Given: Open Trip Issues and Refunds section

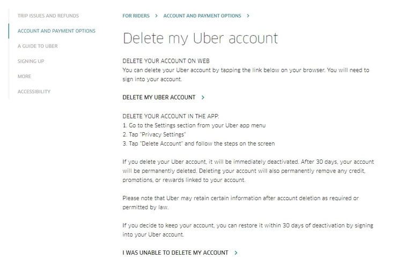Looking at the screenshot, I should (x=48, y=16).
